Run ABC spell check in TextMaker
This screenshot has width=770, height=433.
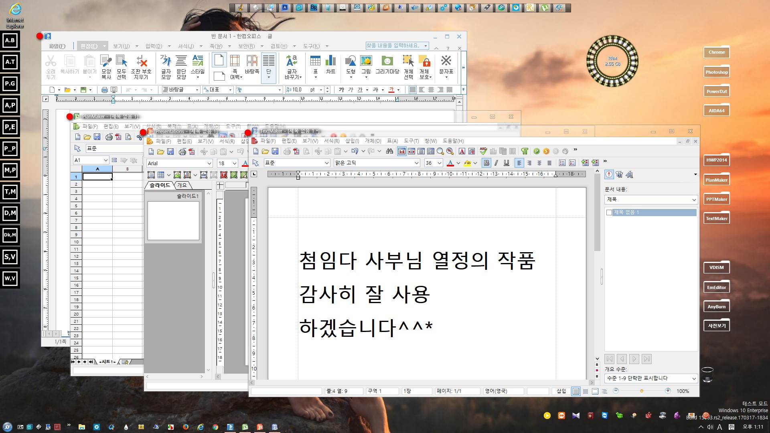coord(483,151)
